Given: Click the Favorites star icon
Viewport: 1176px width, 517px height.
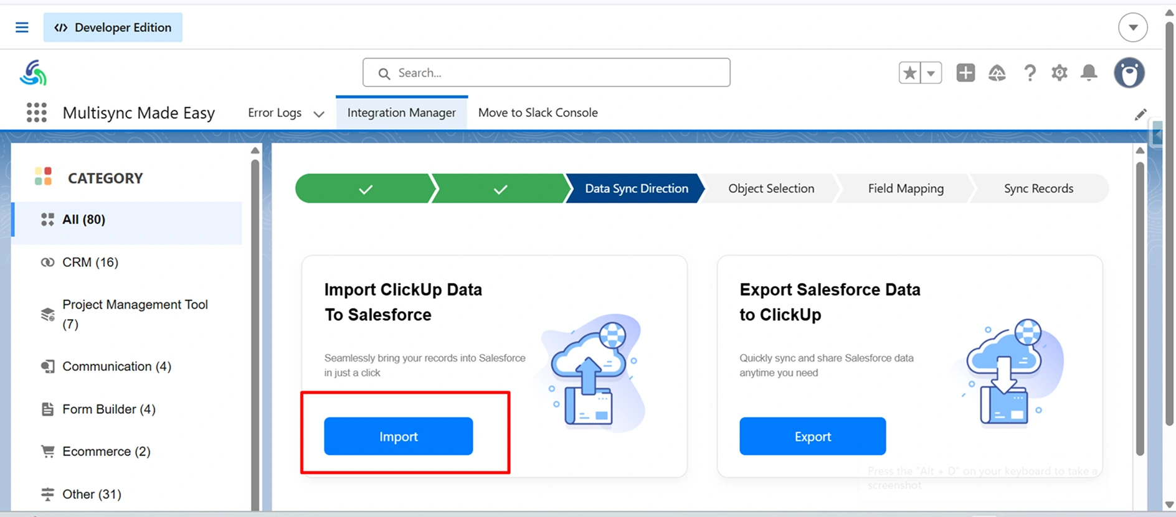Looking at the screenshot, I should 909,73.
